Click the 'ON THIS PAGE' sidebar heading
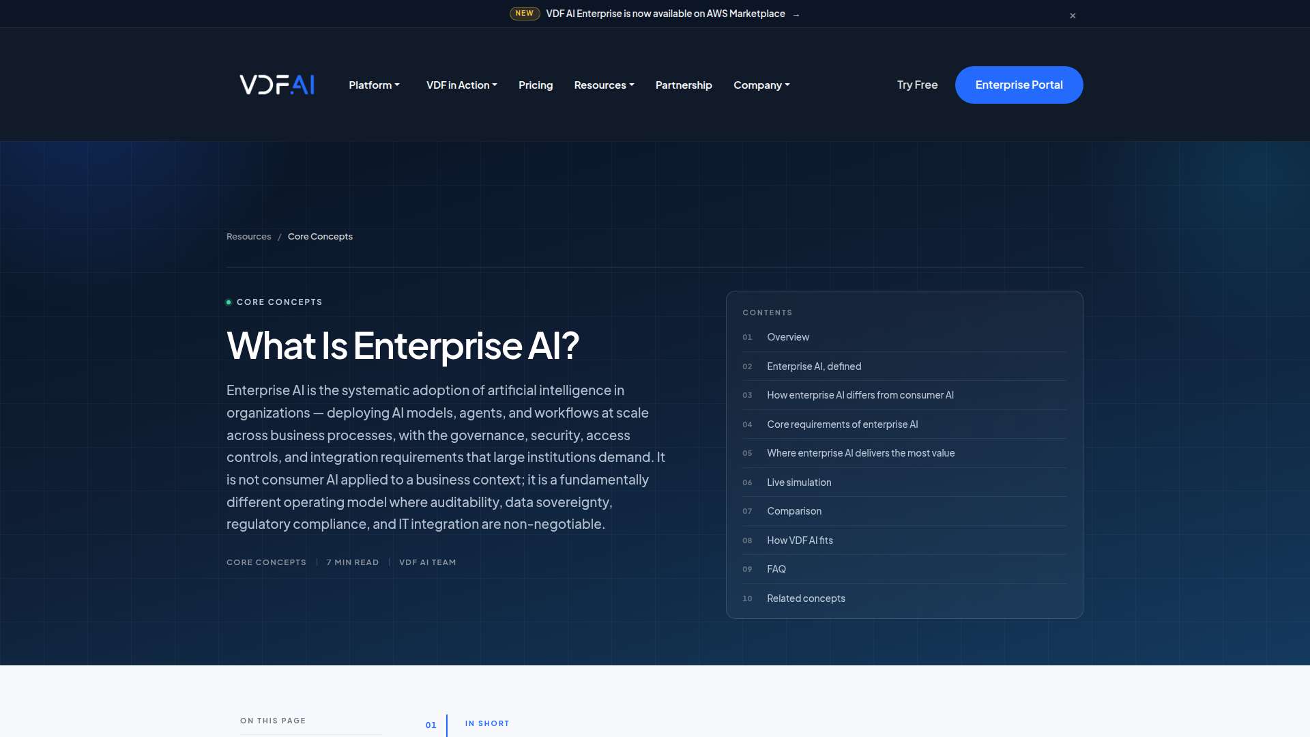 coord(273,721)
